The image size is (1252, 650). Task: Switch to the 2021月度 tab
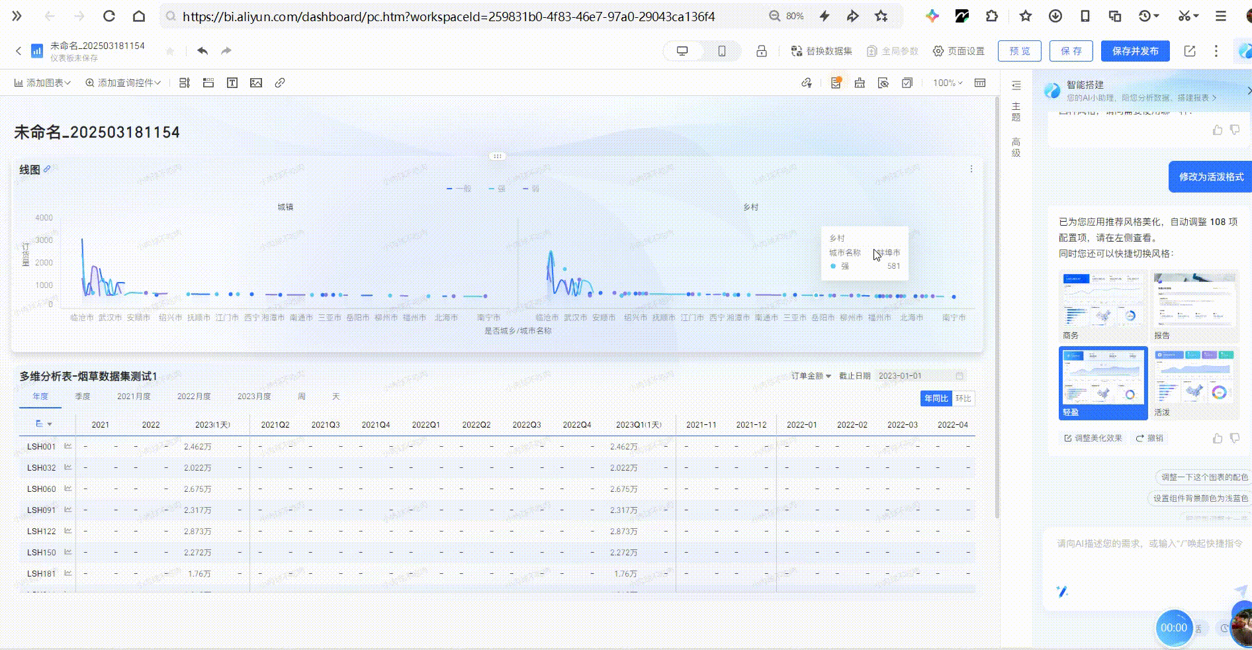click(134, 396)
